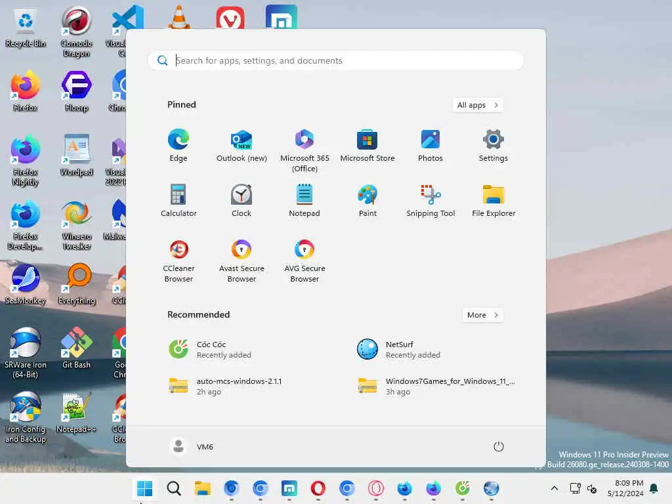Select Firefox Developer shortcut on the desktop

pyautogui.click(x=26, y=226)
